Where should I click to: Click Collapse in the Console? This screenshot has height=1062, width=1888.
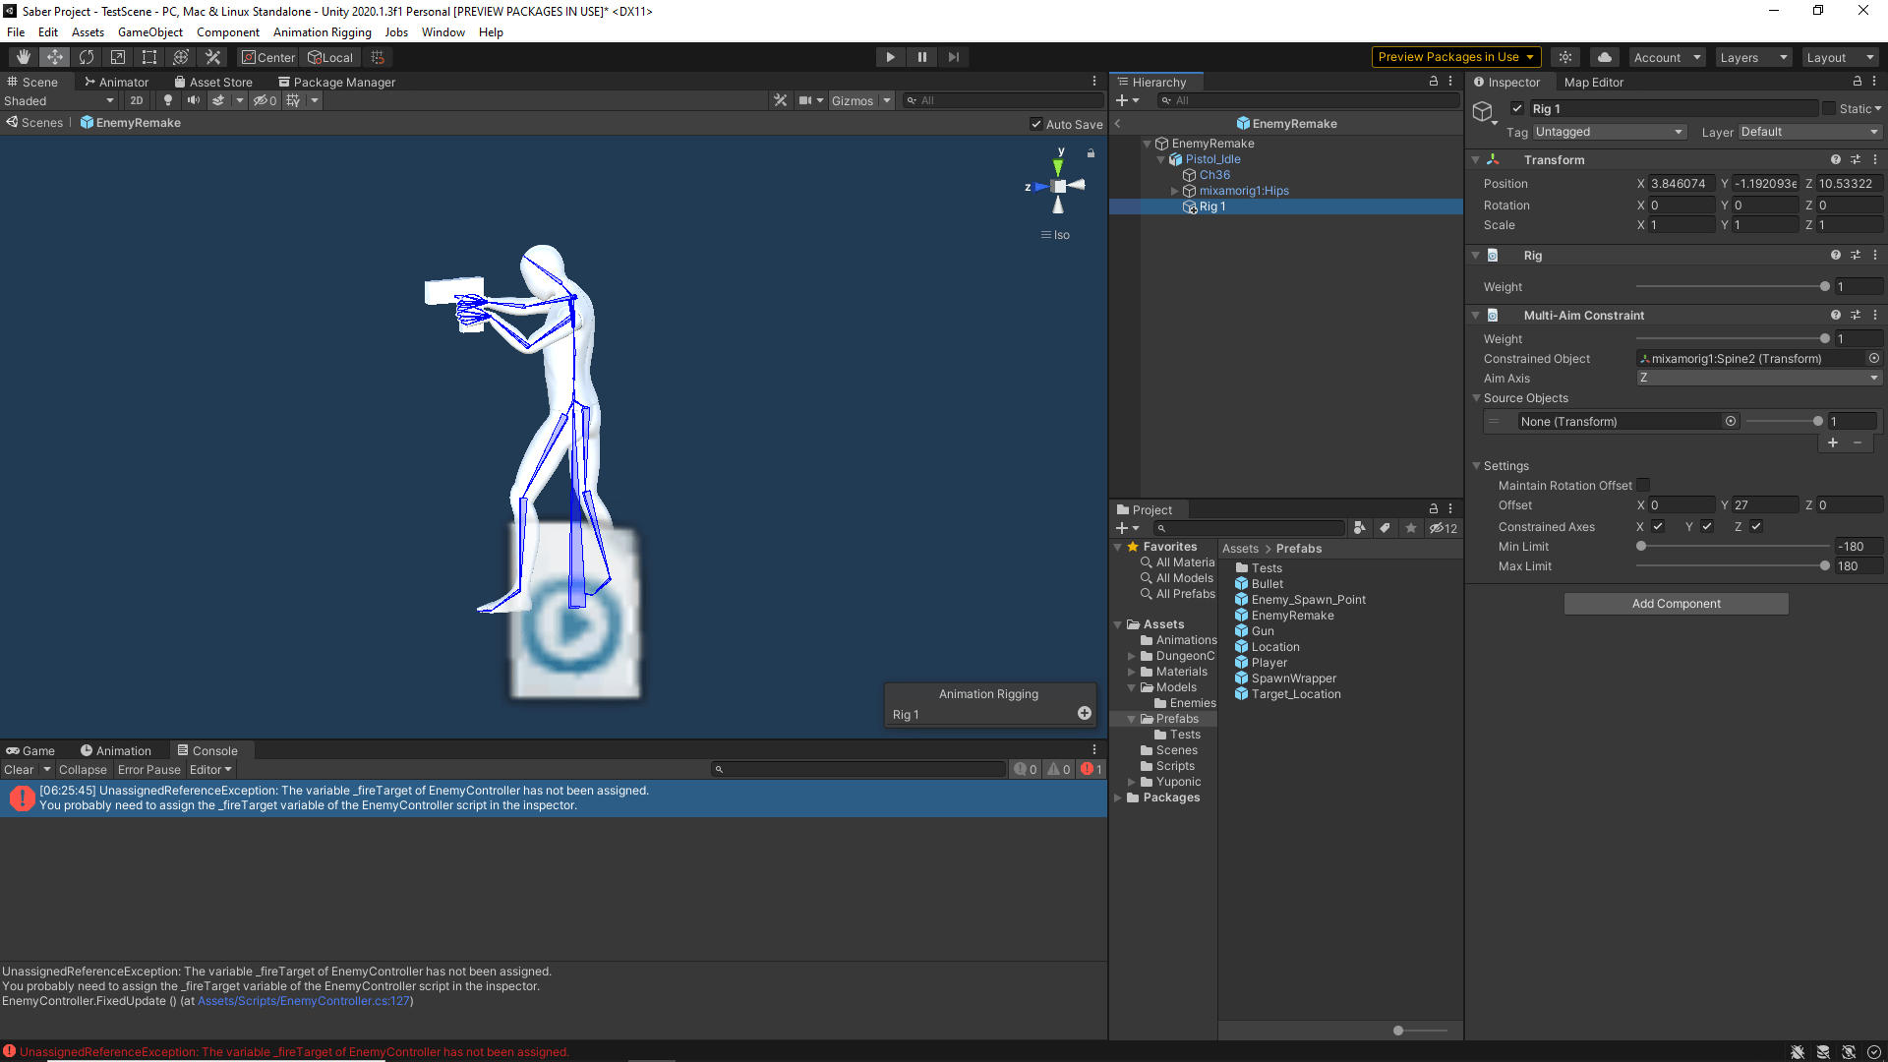pos(83,769)
